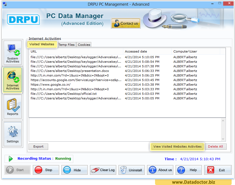Image resolution: width=235 pixels, height=185 pixels.
Task: Maximize the DRPU PC Management window
Action: click(220, 3)
